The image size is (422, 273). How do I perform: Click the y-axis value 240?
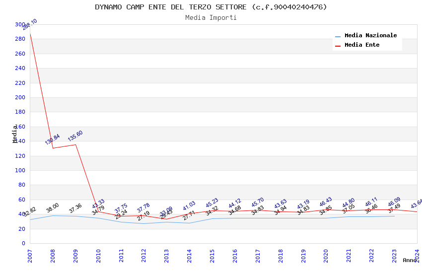click(x=20, y=68)
